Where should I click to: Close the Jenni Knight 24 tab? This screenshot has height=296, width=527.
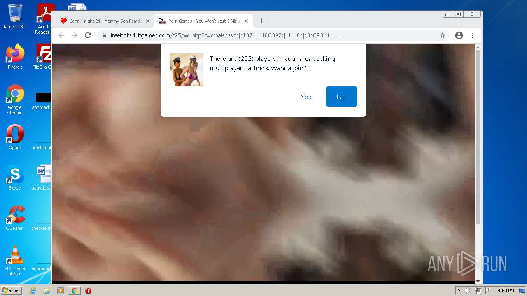pyautogui.click(x=148, y=21)
